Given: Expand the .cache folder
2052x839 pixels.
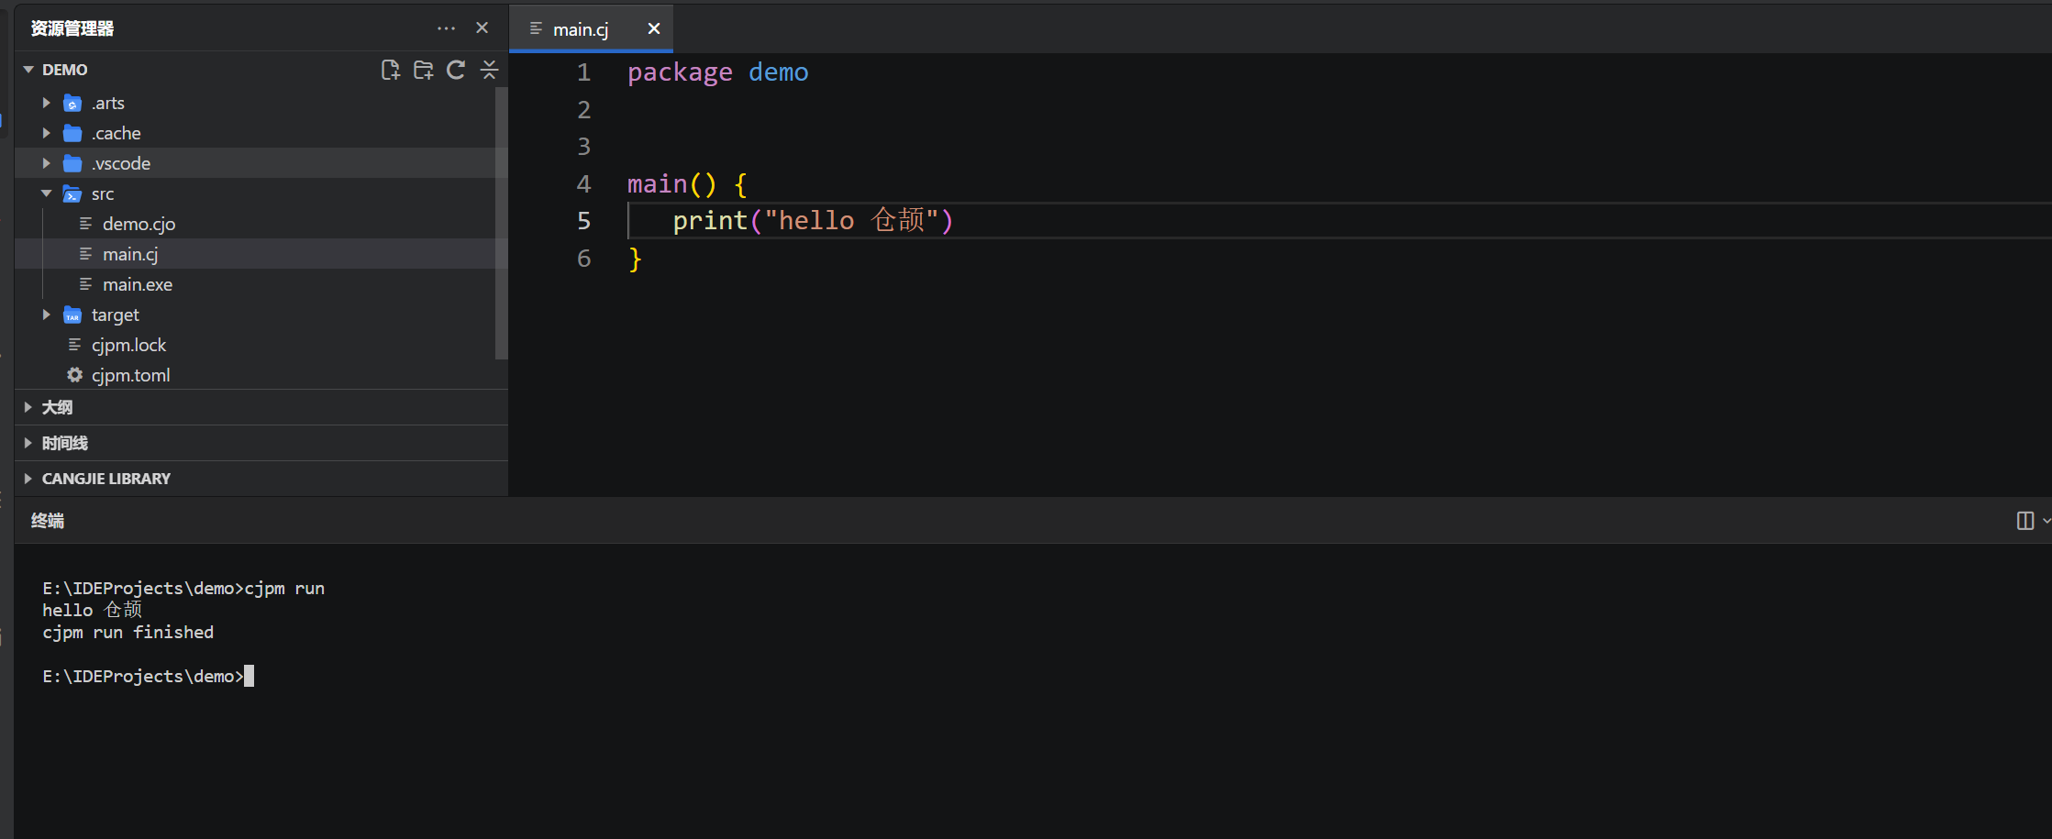Looking at the screenshot, I should [x=46, y=133].
